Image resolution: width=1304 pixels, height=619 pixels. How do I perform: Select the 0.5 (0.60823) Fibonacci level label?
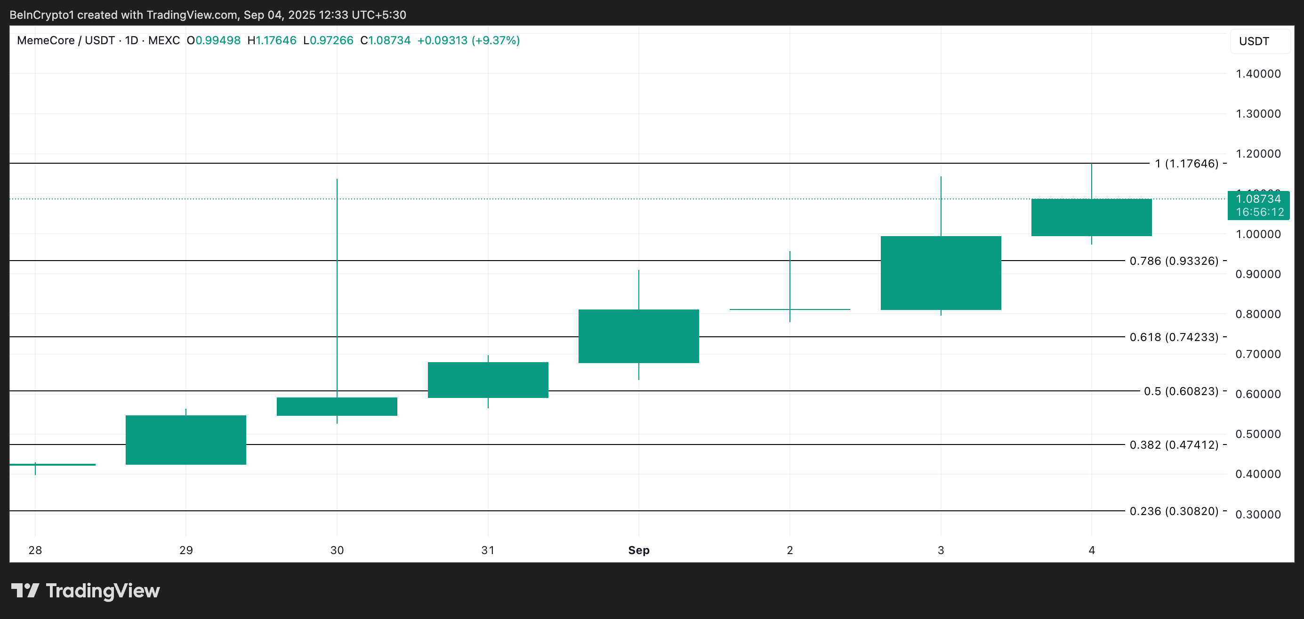click(1181, 391)
